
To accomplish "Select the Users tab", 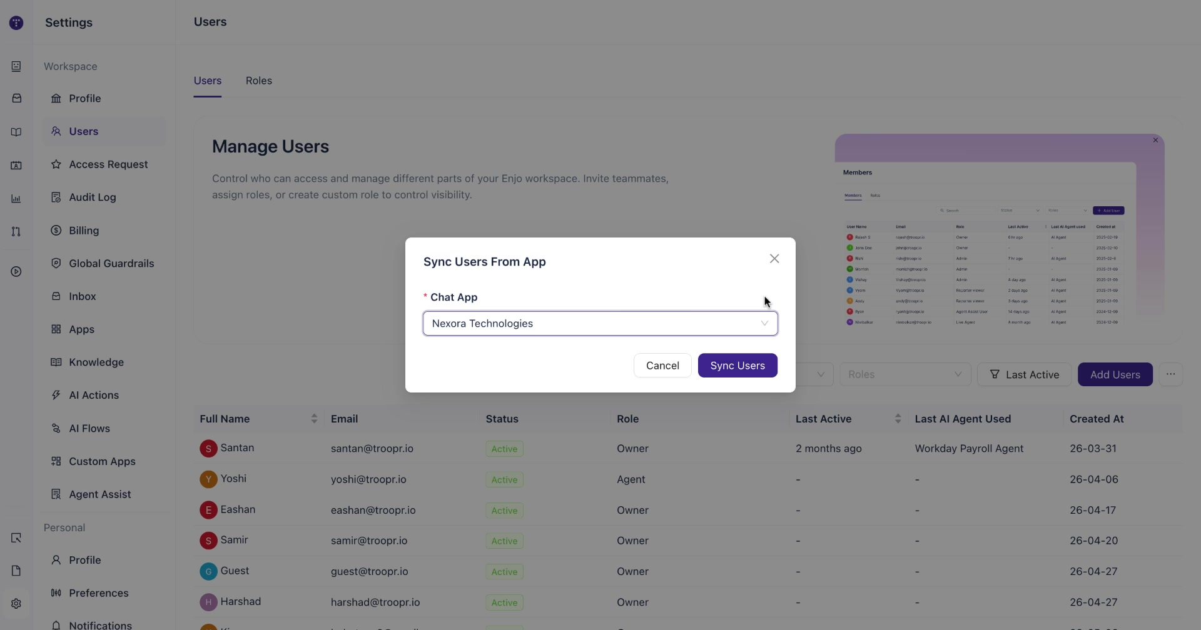I will click(208, 81).
